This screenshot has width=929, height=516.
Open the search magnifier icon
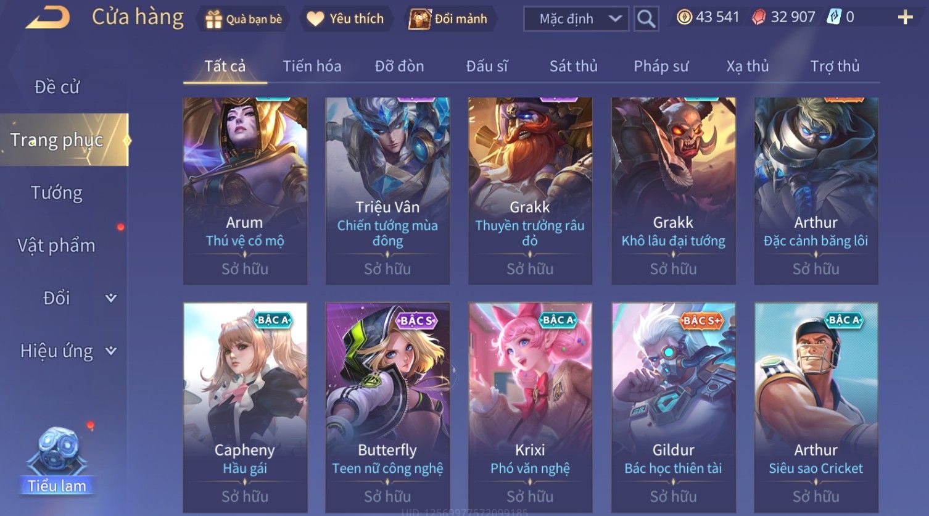tap(646, 19)
